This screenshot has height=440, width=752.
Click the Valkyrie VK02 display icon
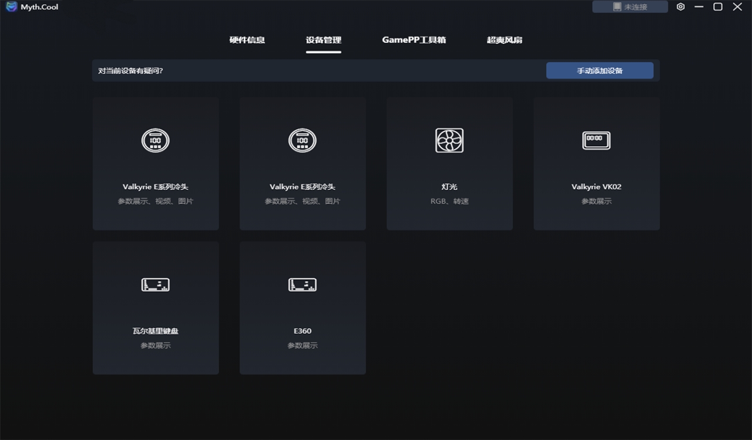(x=596, y=141)
